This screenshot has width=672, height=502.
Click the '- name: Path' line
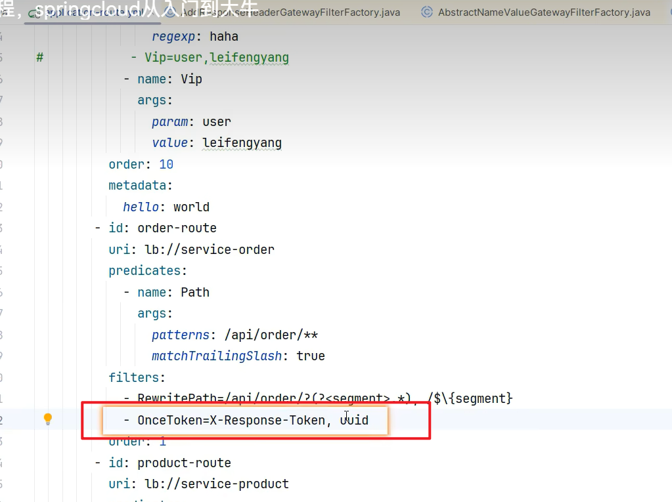pos(167,292)
